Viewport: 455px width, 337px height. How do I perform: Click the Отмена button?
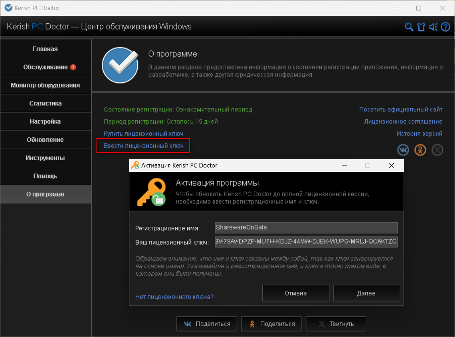(x=296, y=293)
